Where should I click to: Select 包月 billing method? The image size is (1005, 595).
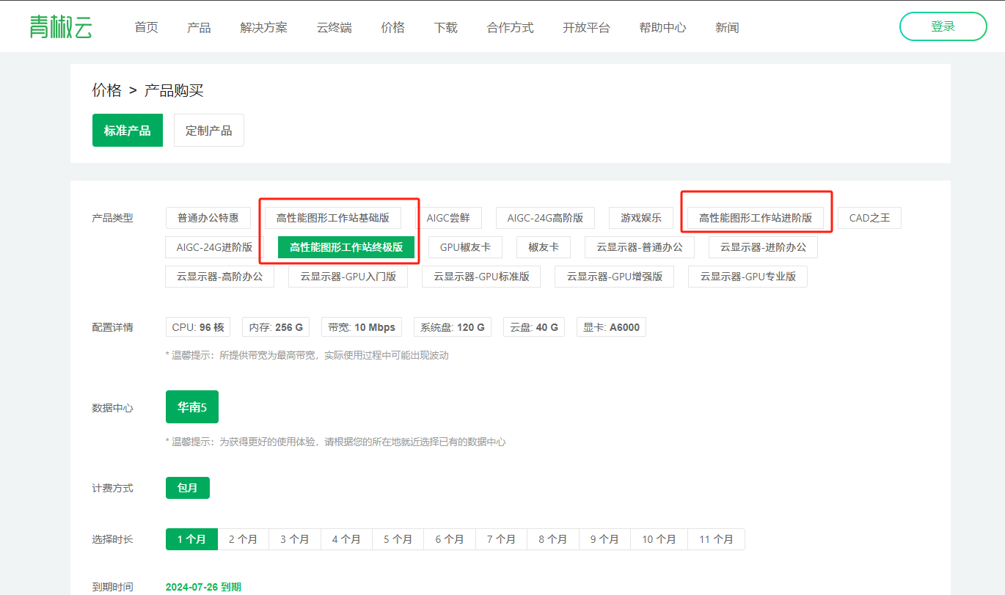188,488
